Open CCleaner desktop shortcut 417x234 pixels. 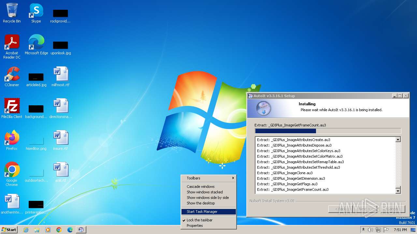tap(12, 77)
